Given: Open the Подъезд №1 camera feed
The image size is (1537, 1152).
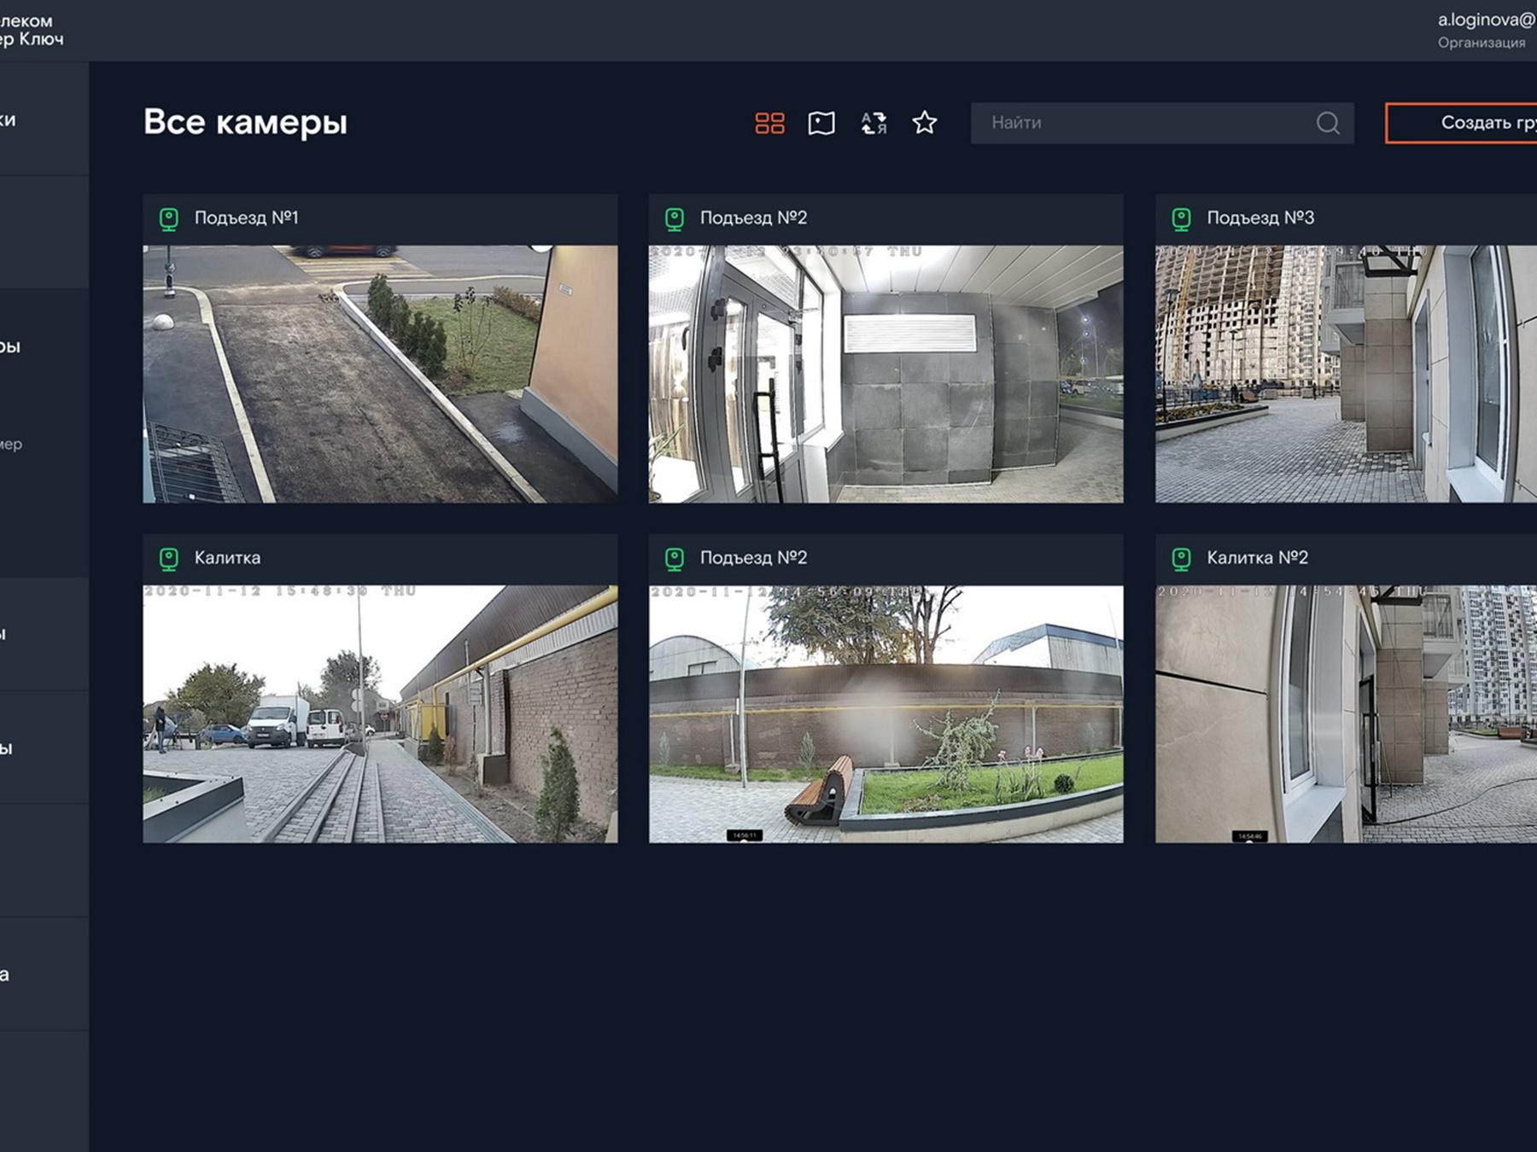Looking at the screenshot, I should (380, 374).
